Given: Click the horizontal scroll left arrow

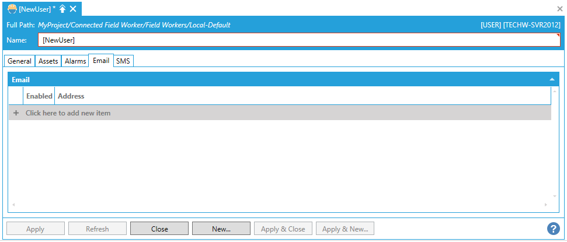Looking at the screenshot, I should [13, 205].
